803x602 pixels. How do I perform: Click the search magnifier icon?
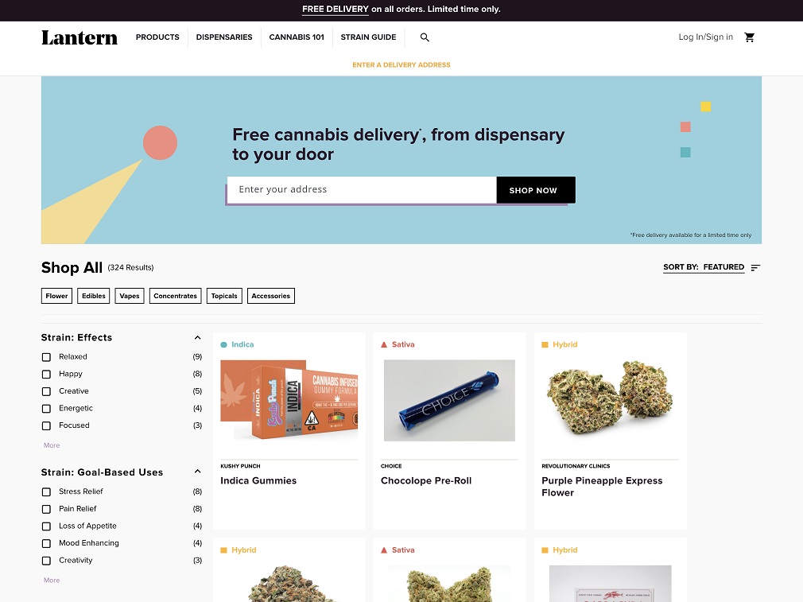(425, 37)
